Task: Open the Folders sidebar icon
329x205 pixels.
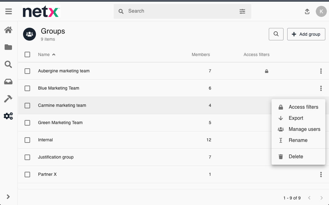Action: click(x=8, y=47)
